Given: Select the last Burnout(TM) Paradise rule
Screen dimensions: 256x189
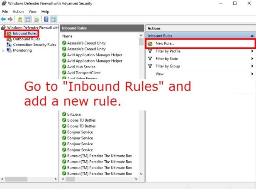Looking at the screenshot, I should coord(100,174).
